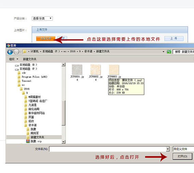This screenshot has width=194, height=173.
Task: Select the JCP8803.jpg thumbnail
Action: click(x=114, y=70)
